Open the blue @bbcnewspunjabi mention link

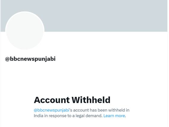[51, 110]
